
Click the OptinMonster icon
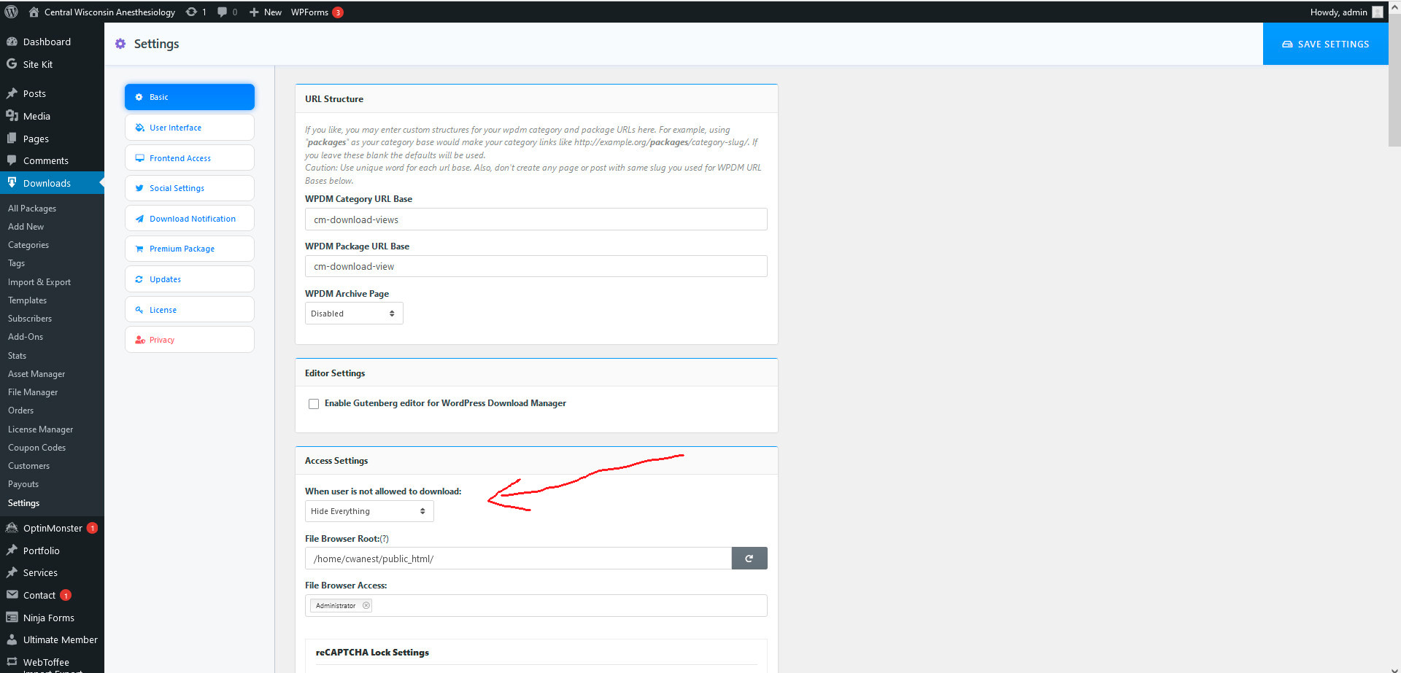click(12, 528)
